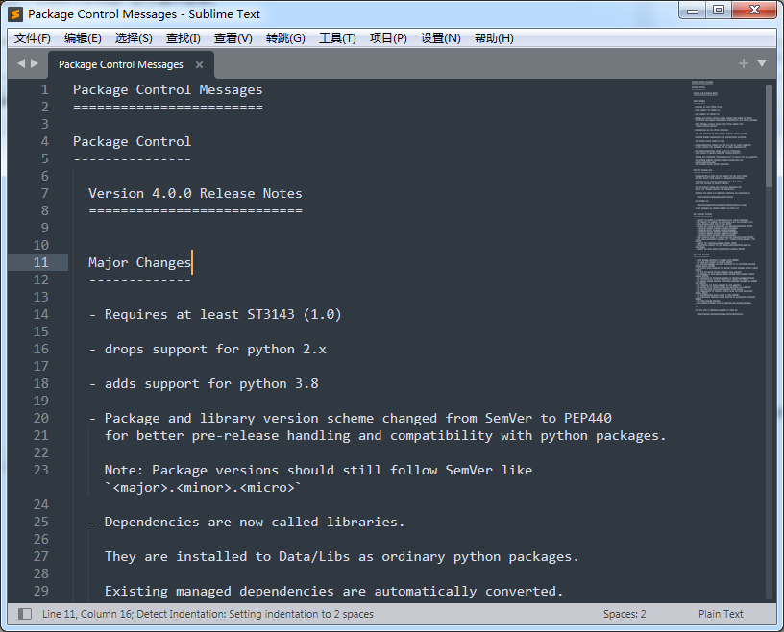Open the 文件 menu
The height and width of the screenshot is (632, 784).
click(32, 37)
